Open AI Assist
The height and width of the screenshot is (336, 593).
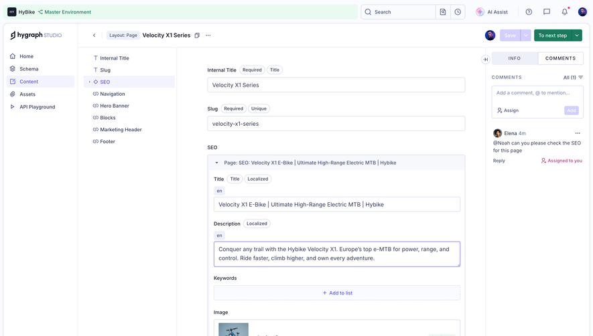(x=492, y=12)
